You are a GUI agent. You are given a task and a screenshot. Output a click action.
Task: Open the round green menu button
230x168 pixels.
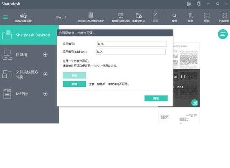[x=223, y=34]
